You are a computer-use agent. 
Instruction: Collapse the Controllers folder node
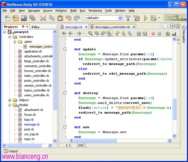(10, 37)
